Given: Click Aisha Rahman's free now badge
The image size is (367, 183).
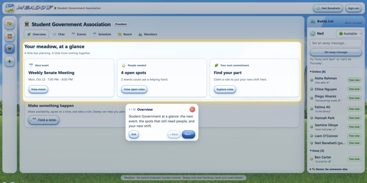Looking at the screenshot, I should click(x=354, y=80).
